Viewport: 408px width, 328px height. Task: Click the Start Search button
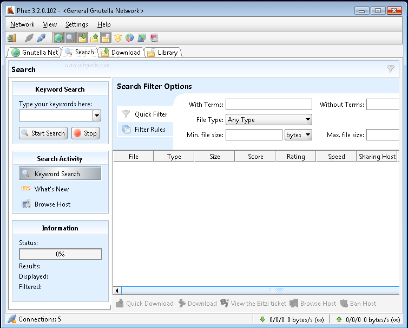(x=43, y=133)
